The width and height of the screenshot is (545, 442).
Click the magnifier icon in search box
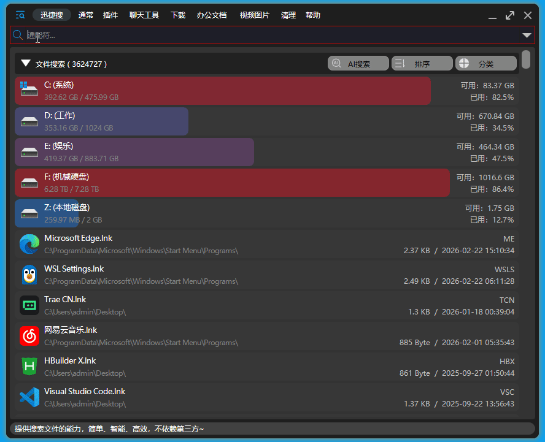[18, 36]
